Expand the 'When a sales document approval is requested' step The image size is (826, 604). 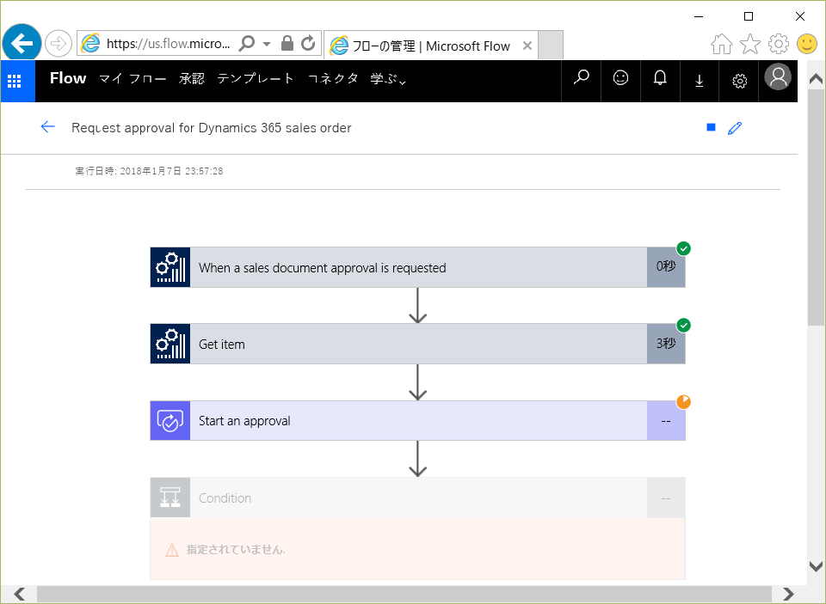click(x=418, y=267)
